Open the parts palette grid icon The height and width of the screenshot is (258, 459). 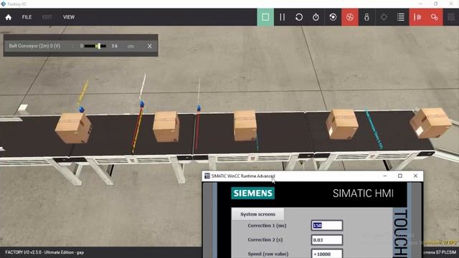(x=451, y=17)
